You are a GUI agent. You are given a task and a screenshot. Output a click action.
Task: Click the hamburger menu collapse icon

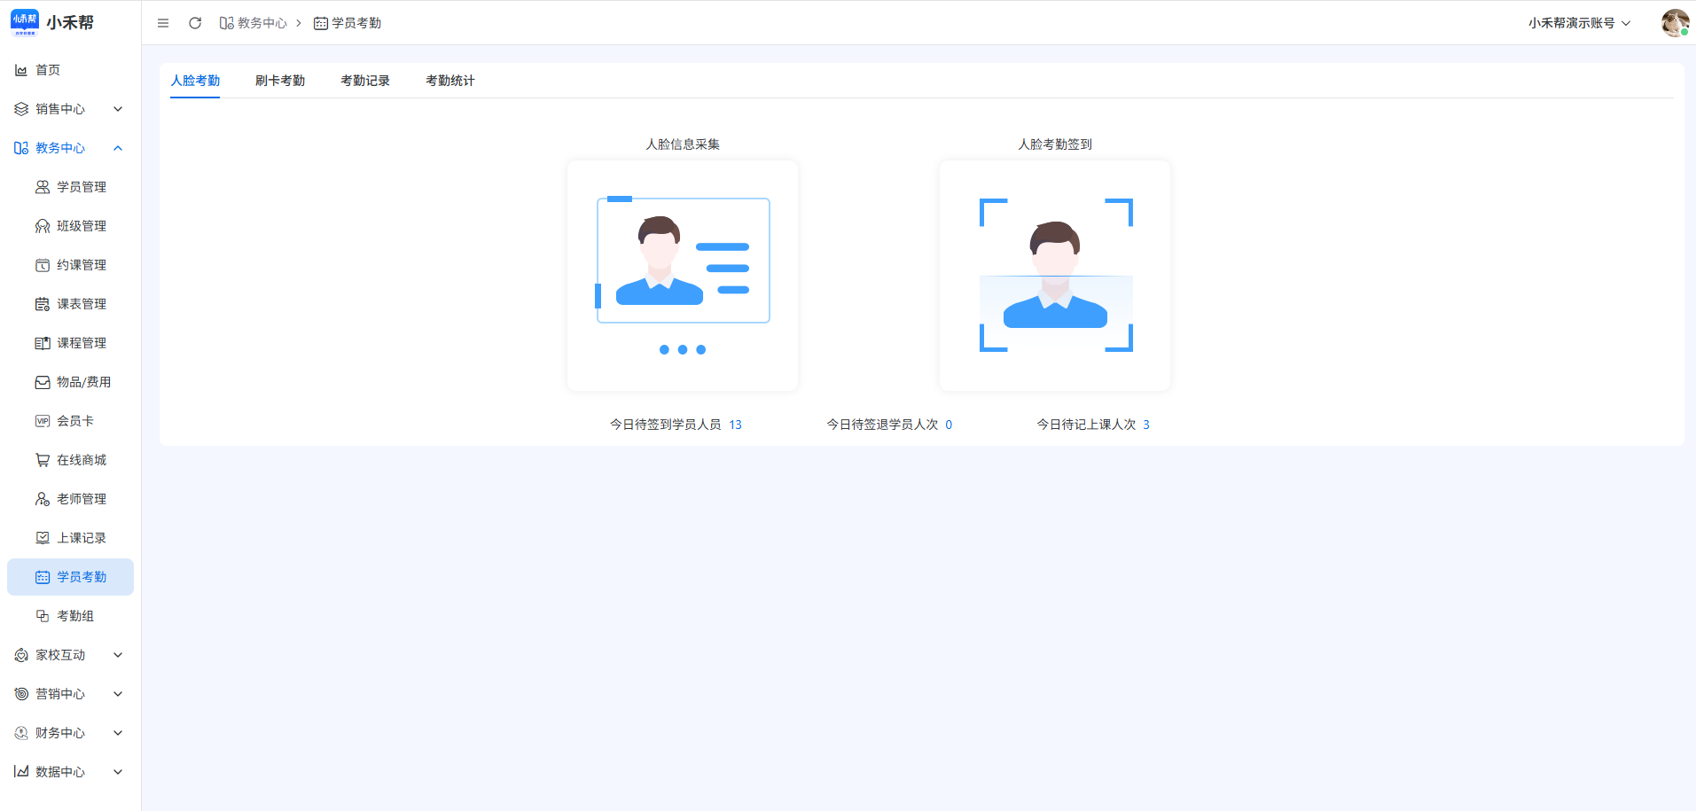tap(163, 23)
